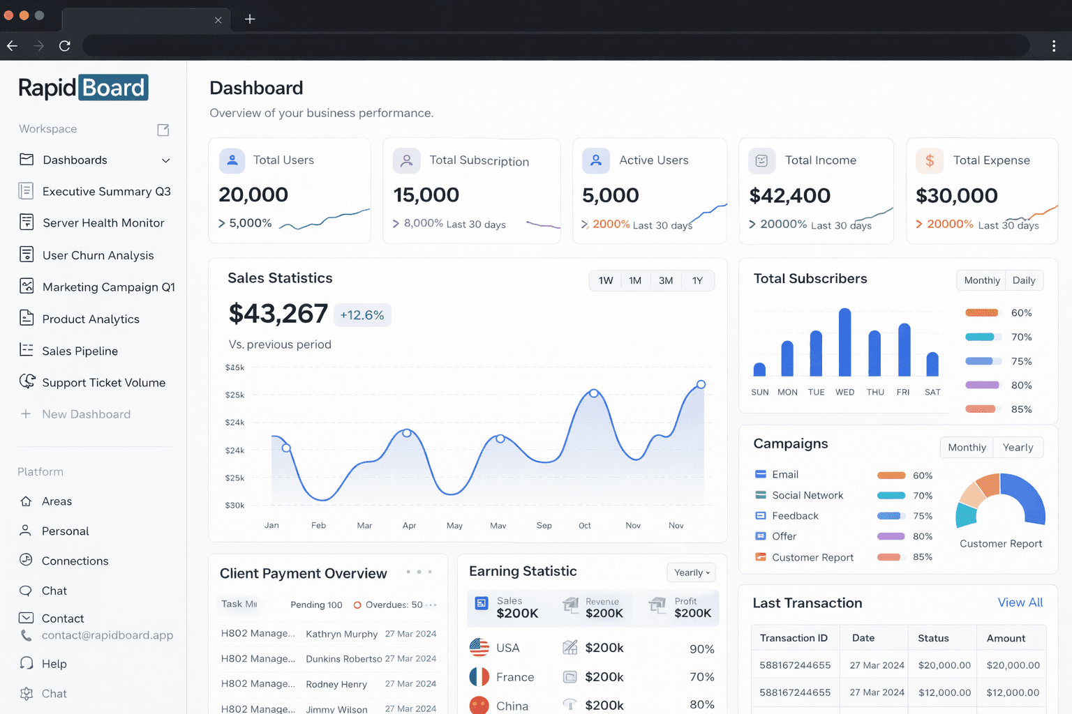Click the Help headset icon
The width and height of the screenshot is (1072, 714).
(x=27, y=663)
